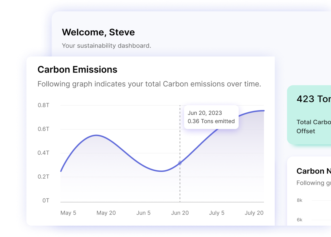The image size is (331, 237).
Task: Select the 0.4T y-axis label
Action: coord(44,153)
